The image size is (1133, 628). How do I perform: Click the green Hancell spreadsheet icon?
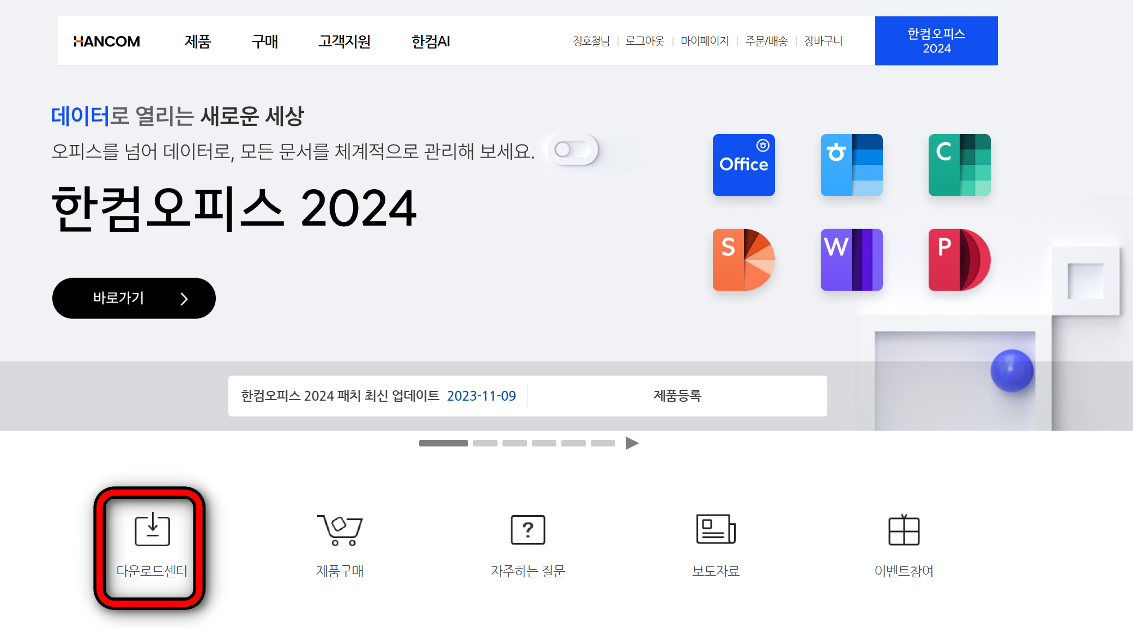[959, 165]
